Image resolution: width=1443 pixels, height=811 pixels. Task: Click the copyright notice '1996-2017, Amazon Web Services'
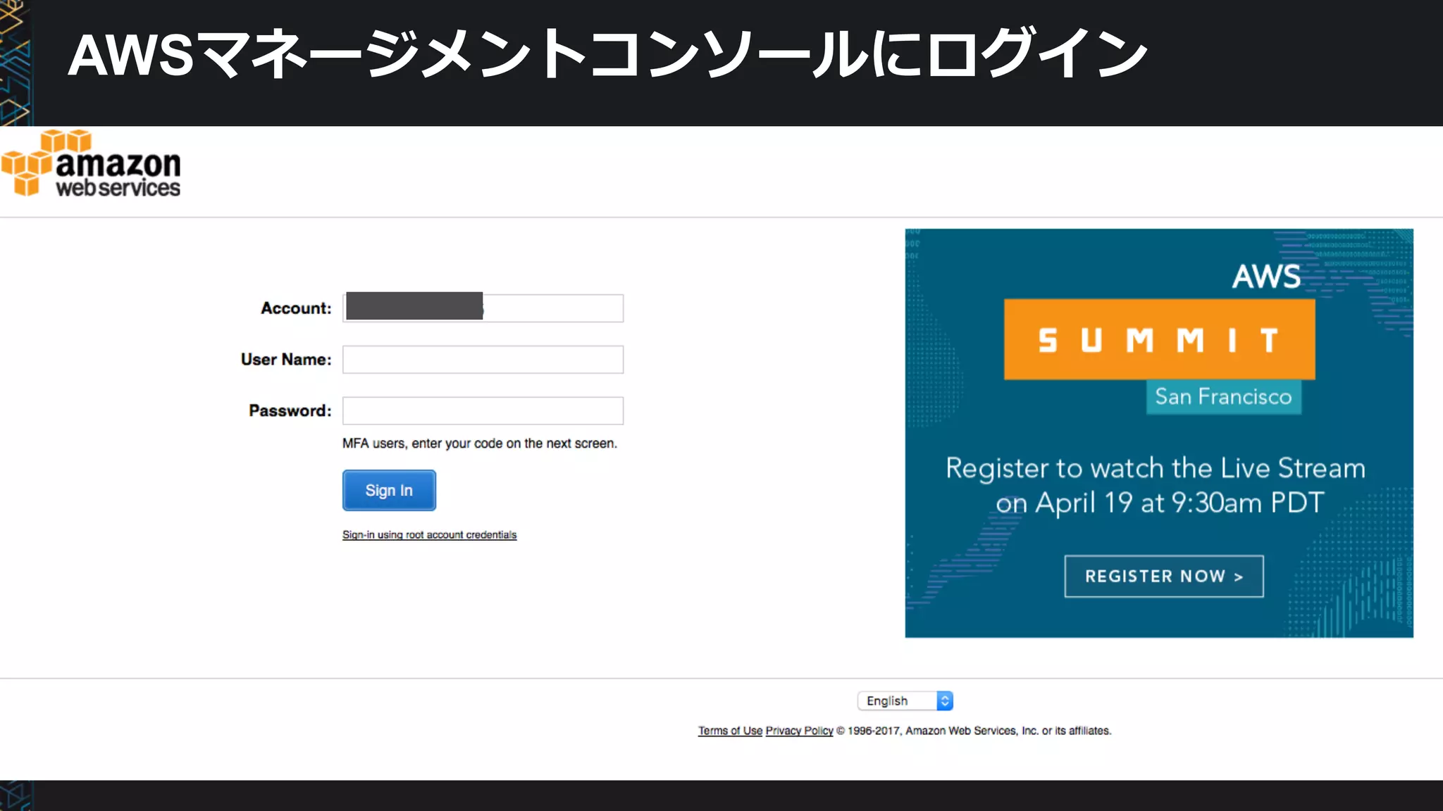(x=973, y=731)
